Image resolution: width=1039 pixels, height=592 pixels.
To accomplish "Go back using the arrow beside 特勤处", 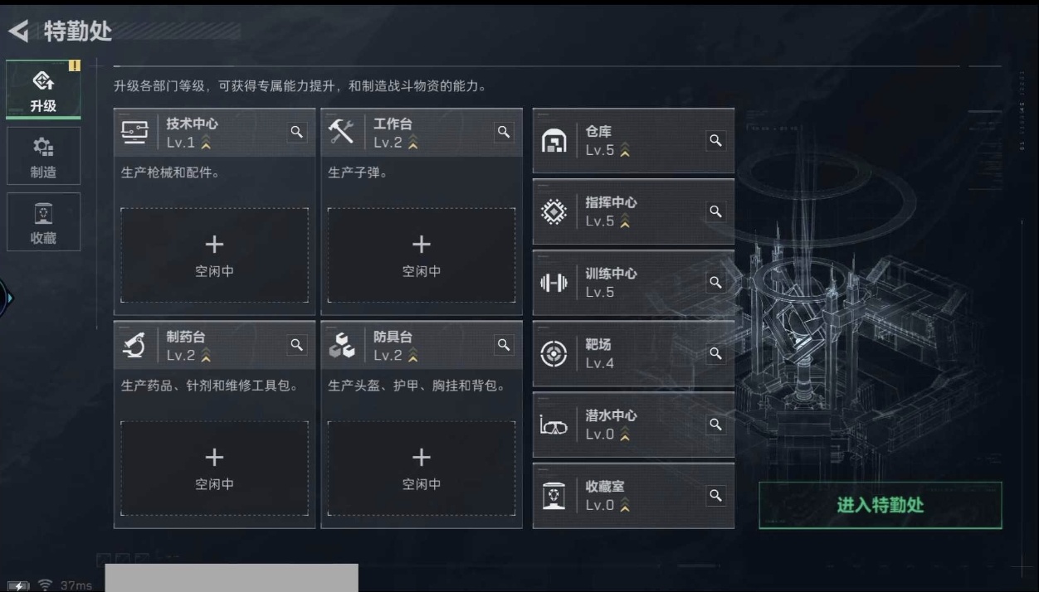I will (x=18, y=32).
